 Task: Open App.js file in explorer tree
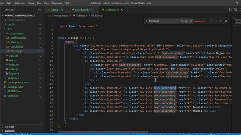pyautogui.click(x=12, y=60)
